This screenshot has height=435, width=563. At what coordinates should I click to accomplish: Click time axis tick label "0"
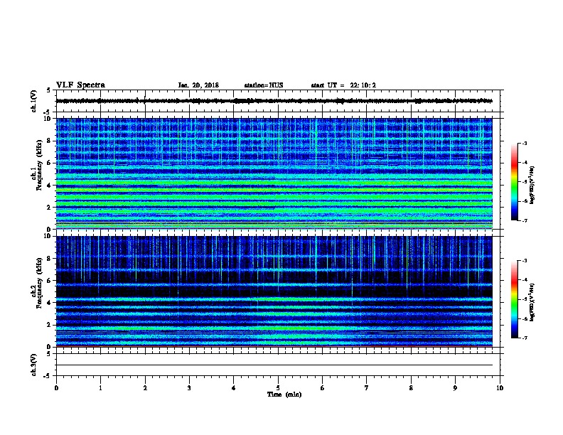click(56, 388)
